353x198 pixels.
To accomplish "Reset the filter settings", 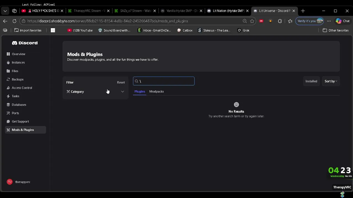I will coord(121,82).
